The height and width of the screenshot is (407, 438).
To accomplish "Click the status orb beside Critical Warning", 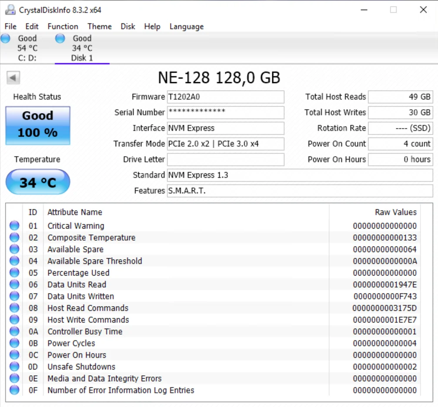I will coord(14,226).
